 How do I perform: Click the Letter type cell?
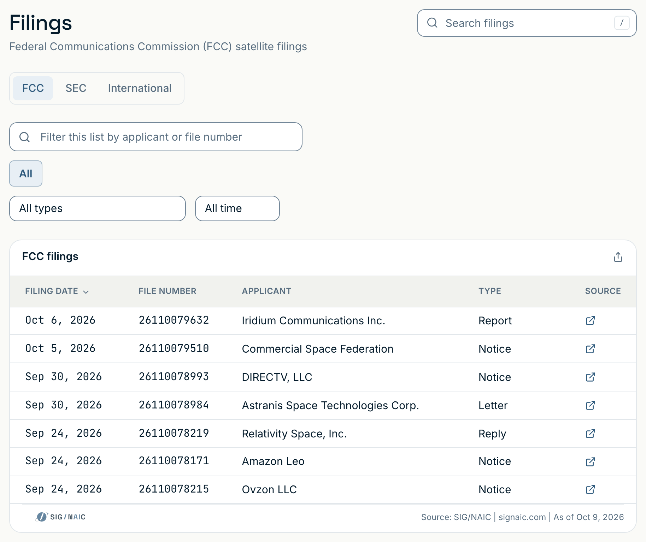pyautogui.click(x=493, y=405)
